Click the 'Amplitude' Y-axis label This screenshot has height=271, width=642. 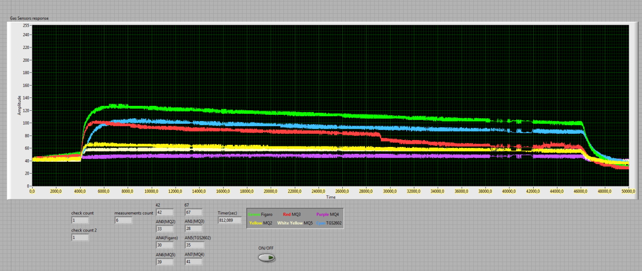pyautogui.click(x=20, y=105)
